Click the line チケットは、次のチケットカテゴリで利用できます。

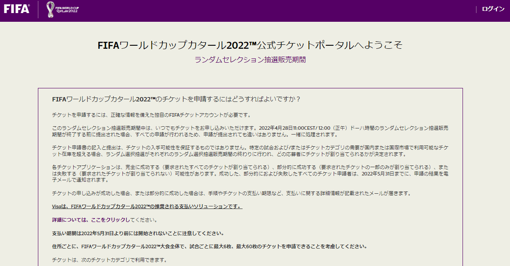coord(110,260)
